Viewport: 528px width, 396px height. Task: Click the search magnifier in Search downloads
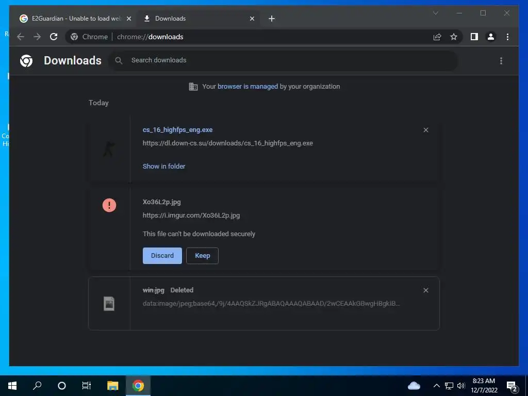coord(119,61)
